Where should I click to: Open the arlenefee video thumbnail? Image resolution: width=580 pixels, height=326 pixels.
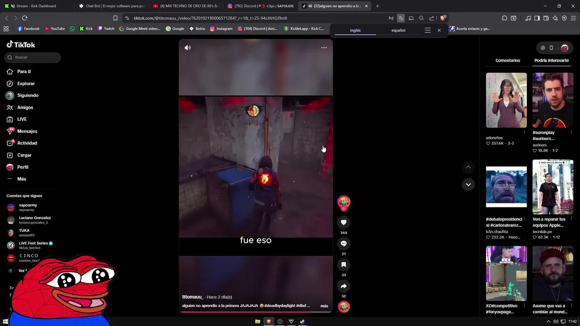tap(506, 100)
